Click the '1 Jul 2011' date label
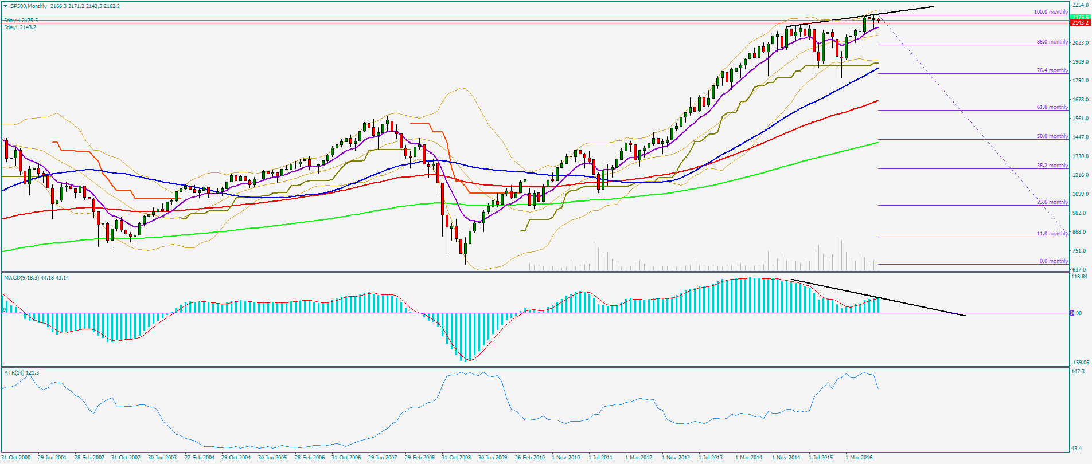 coord(600,458)
